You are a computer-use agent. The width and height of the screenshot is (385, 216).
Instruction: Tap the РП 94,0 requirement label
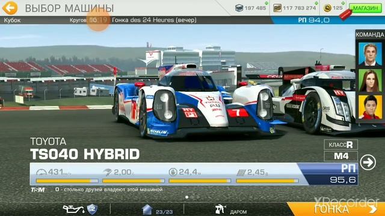[x=313, y=20]
